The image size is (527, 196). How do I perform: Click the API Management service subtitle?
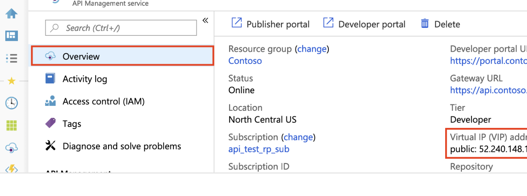coord(110,4)
